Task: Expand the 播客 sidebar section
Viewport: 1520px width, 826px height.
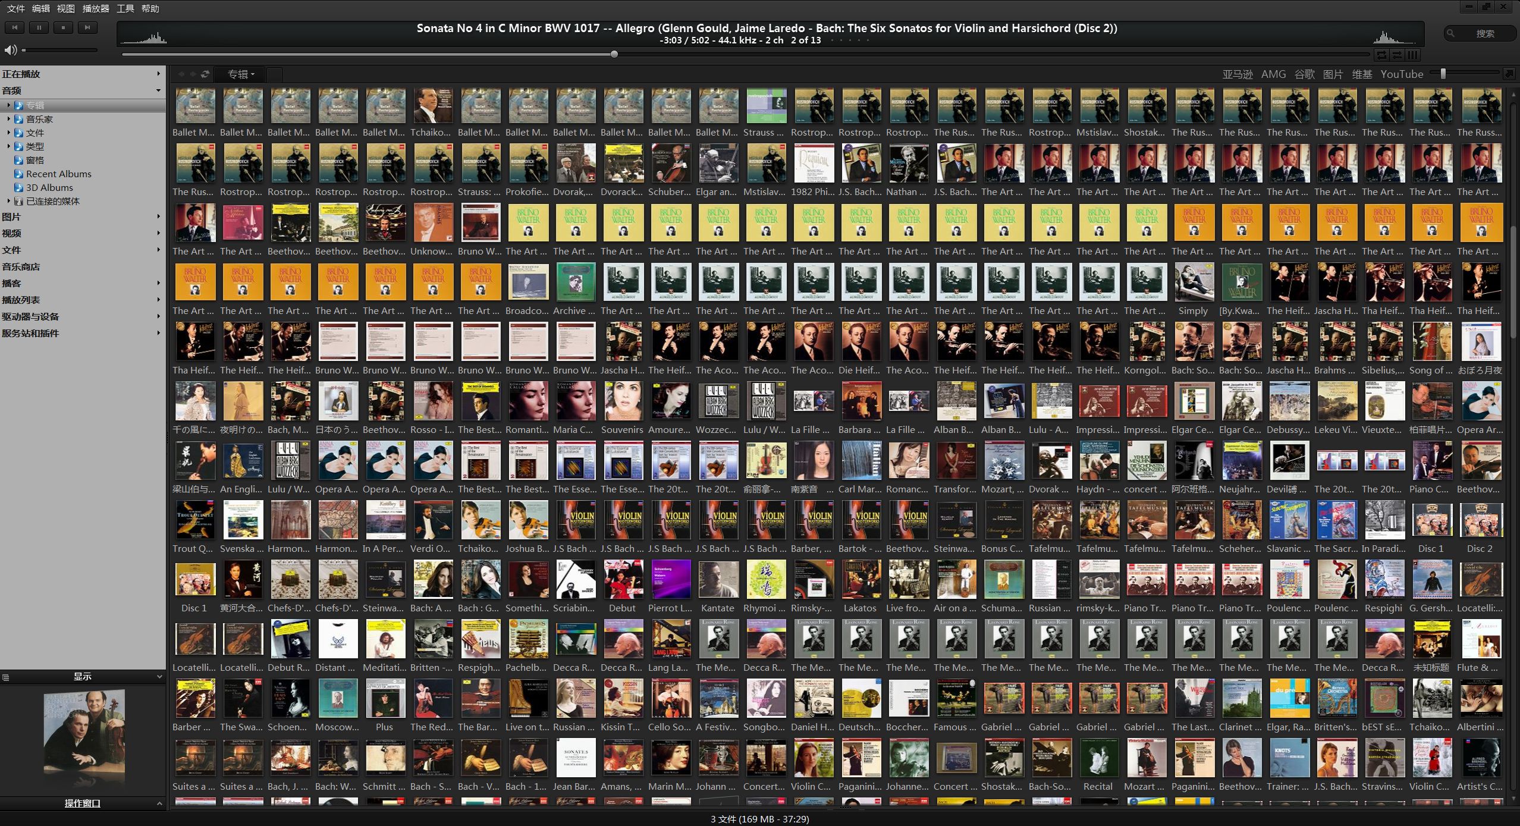Action: tap(83, 283)
